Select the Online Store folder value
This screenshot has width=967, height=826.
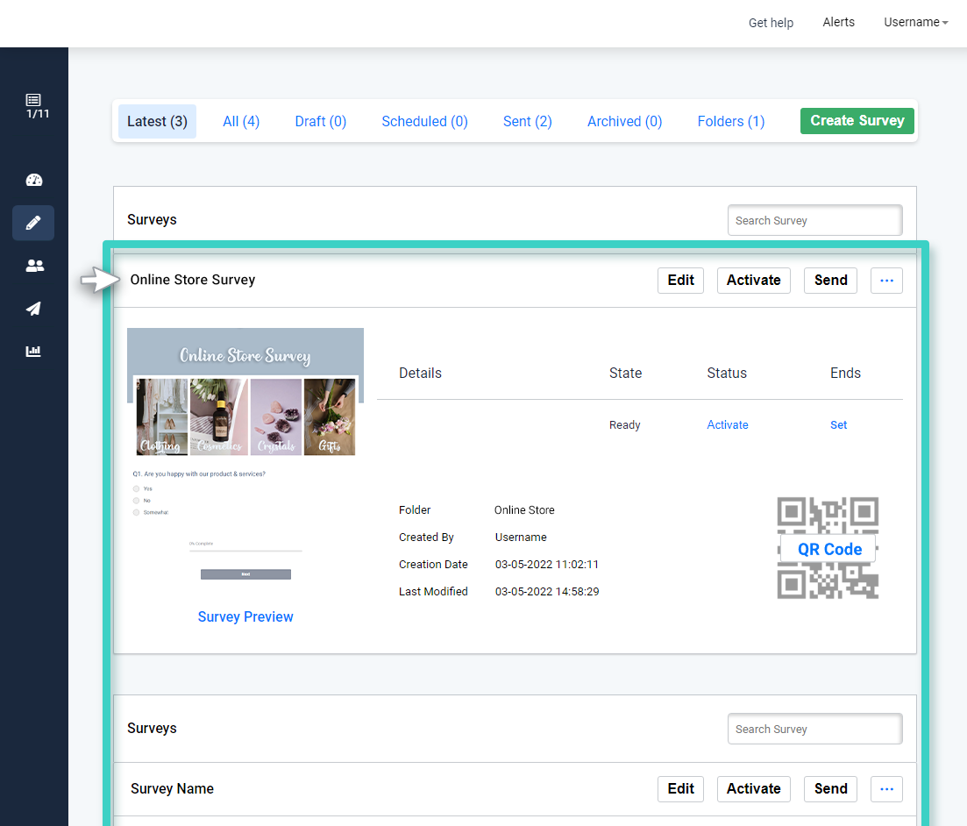(x=524, y=510)
